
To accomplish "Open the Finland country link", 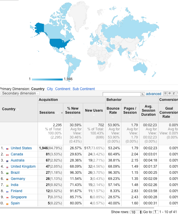I will click(x=16, y=191).
